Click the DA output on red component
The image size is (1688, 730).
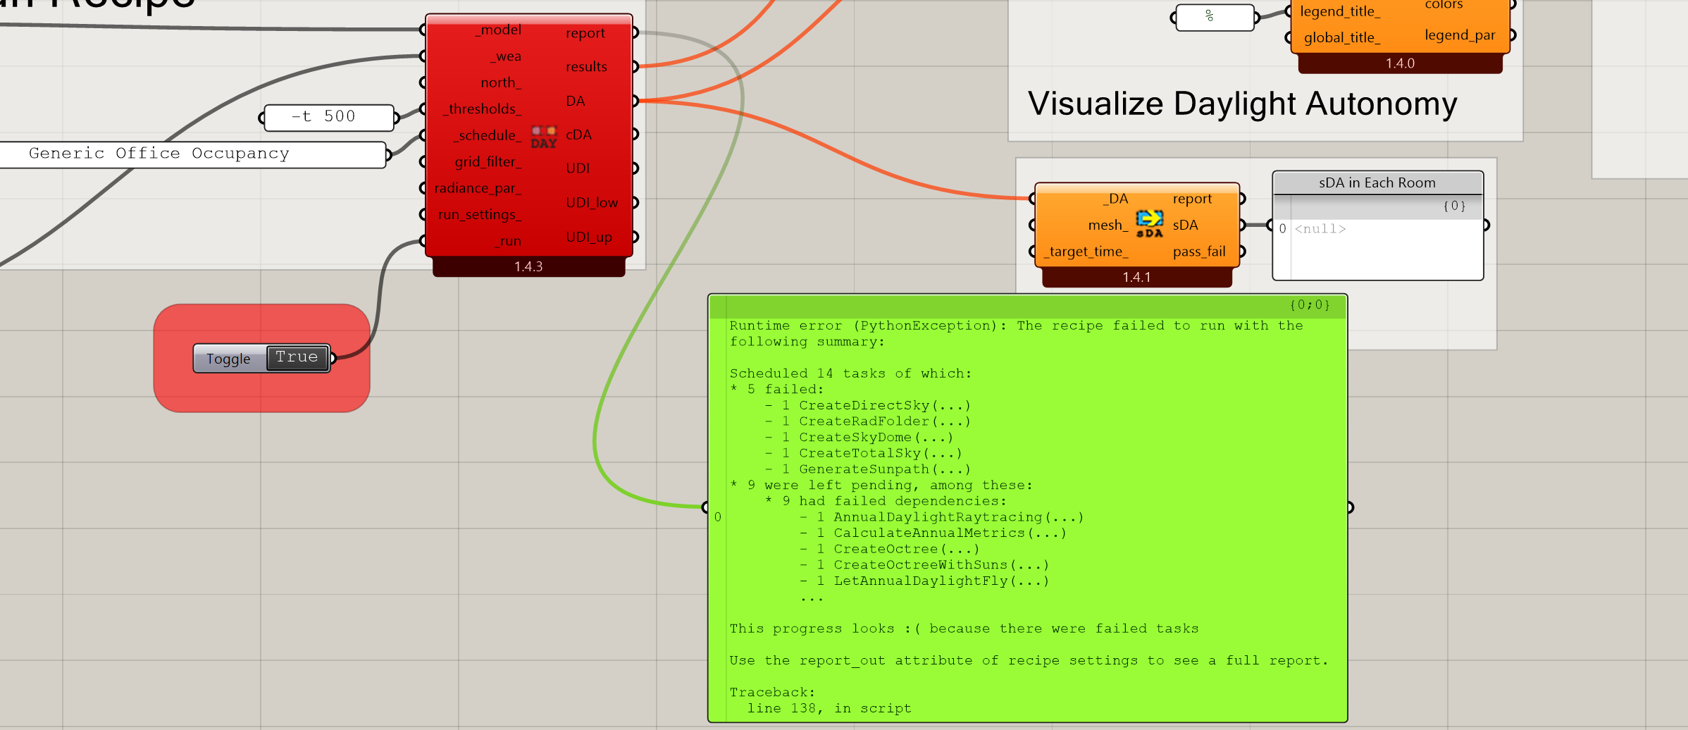tap(576, 101)
